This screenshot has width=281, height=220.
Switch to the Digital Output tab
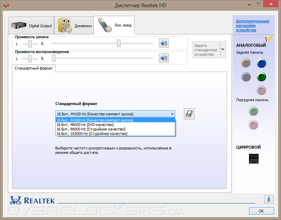31,25
